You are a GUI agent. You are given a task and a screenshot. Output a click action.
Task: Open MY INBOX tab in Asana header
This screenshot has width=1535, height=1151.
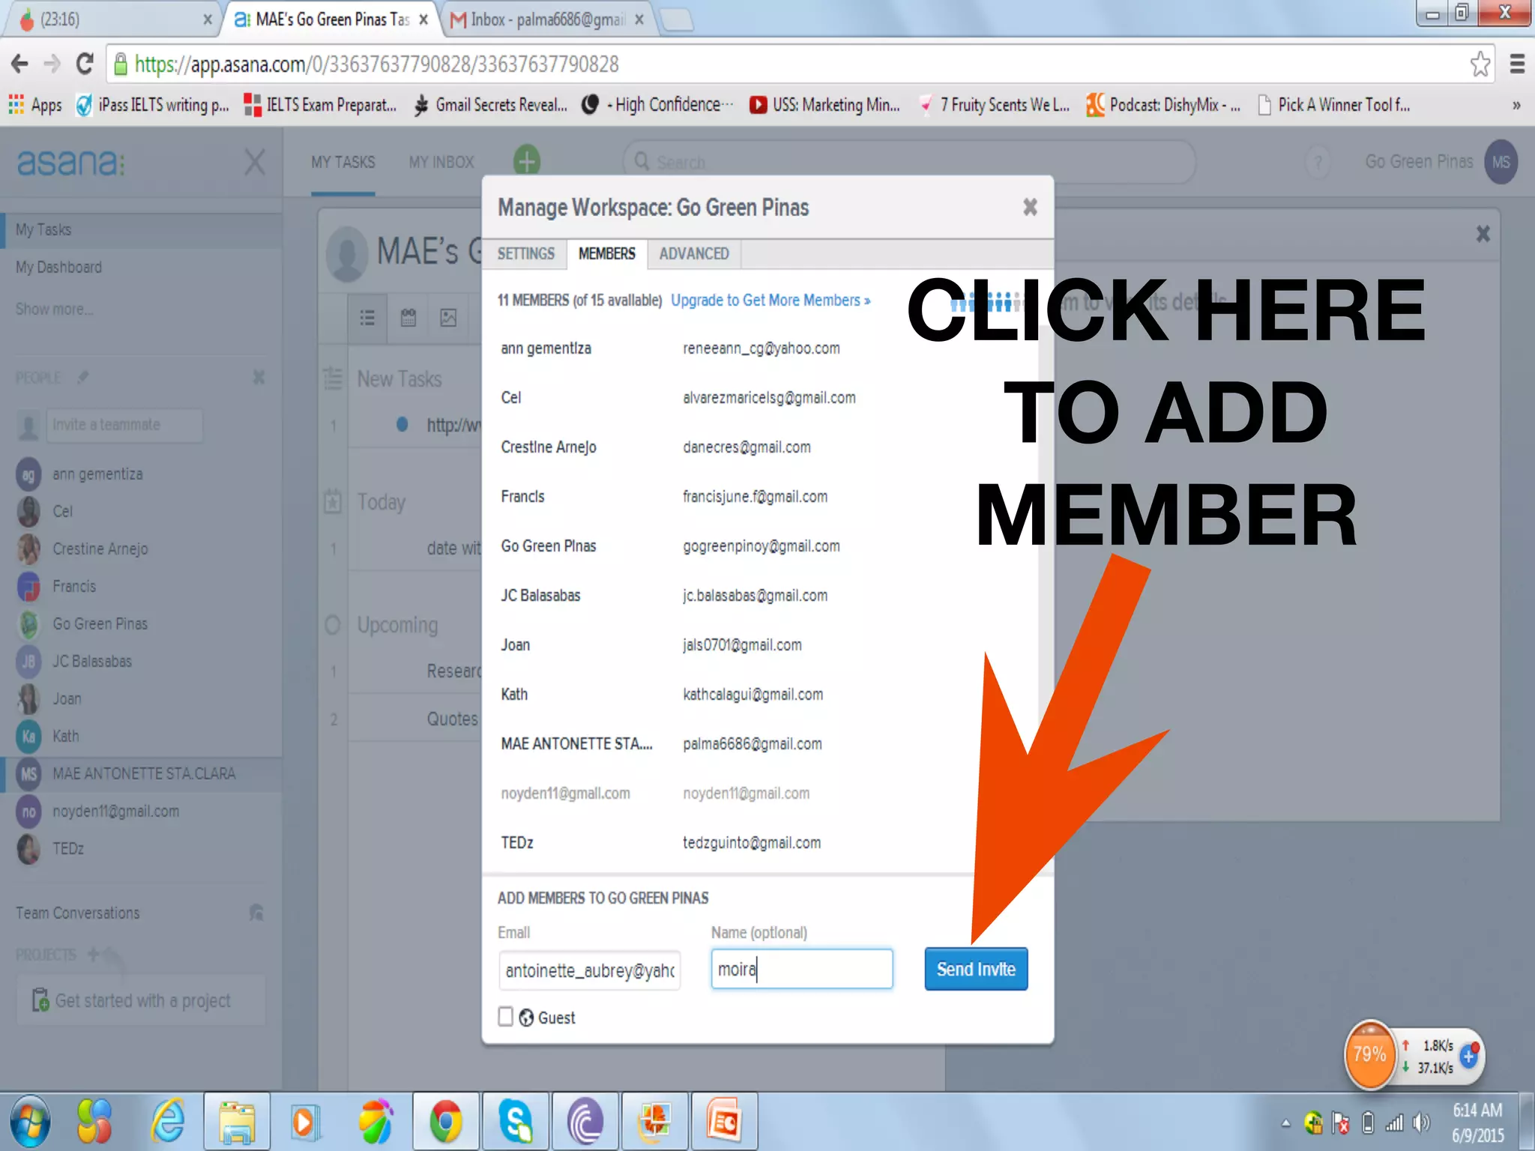click(441, 162)
